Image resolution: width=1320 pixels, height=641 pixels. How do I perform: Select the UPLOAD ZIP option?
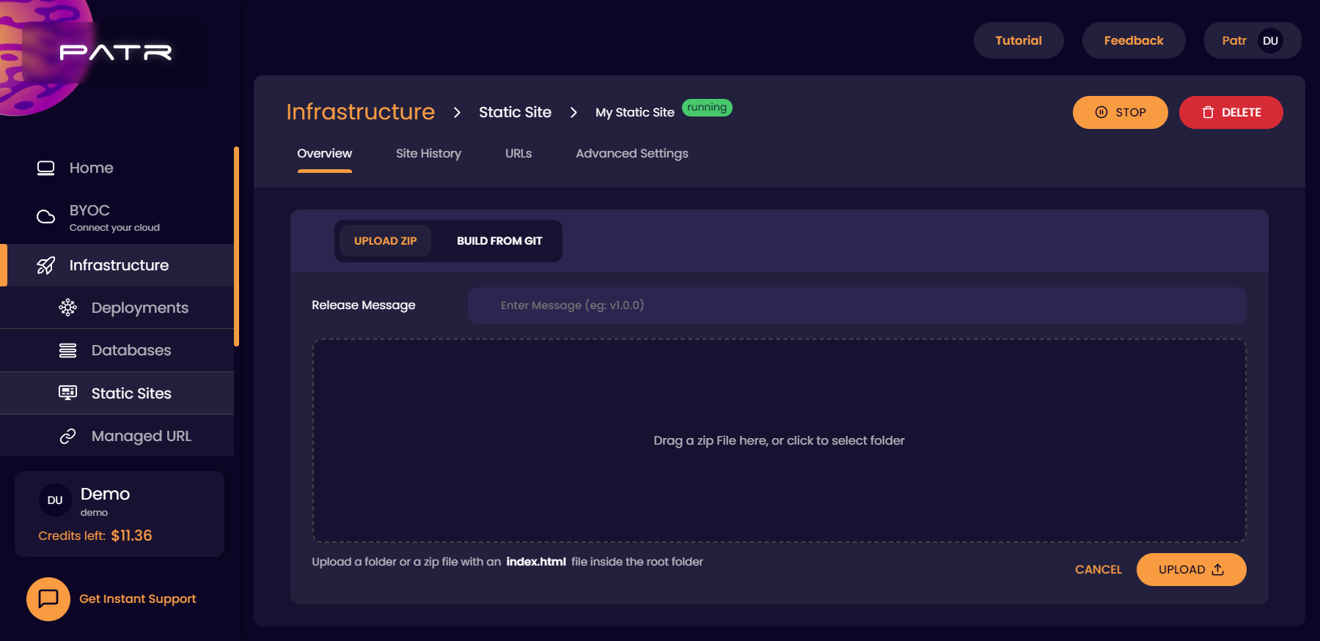tap(385, 241)
